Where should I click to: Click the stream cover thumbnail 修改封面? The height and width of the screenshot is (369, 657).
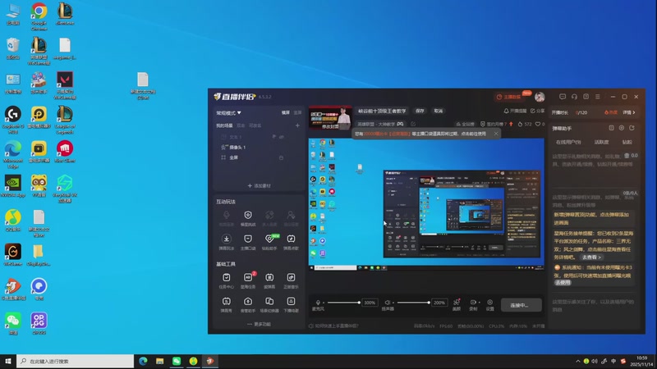point(330,117)
